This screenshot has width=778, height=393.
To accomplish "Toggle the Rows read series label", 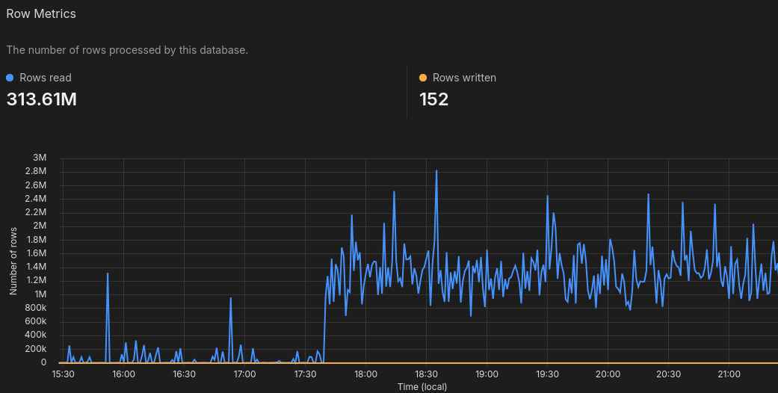I will pos(46,78).
